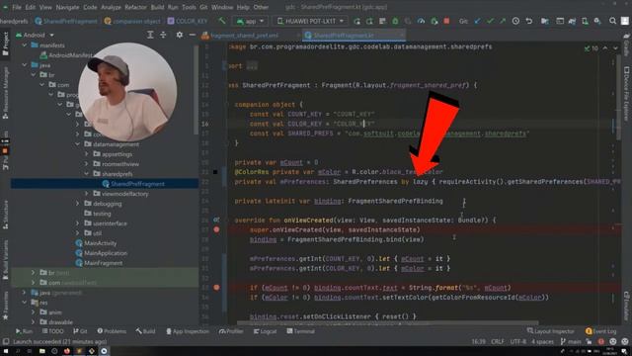Screen dimensions: 632x356
Task: Expand the debugging package arrow
Action: (77, 204)
